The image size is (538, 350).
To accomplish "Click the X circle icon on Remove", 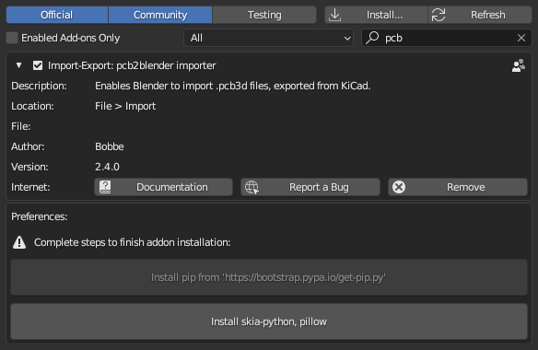I will [x=399, y=187].
